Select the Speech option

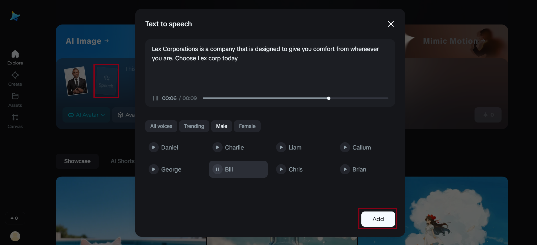pyautogui.click(x=106, y=81)
